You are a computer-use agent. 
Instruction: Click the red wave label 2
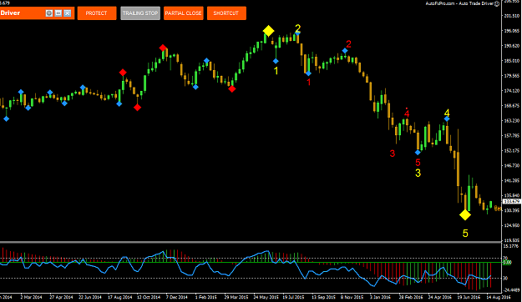click(x=348, y=44)
